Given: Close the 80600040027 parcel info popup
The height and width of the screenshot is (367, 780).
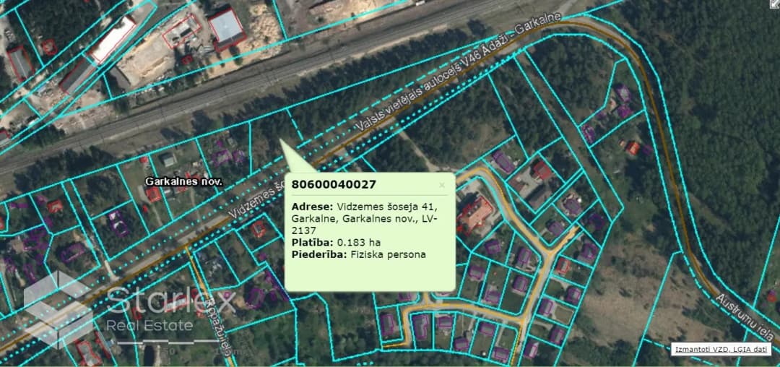Looking at the screenshot, I should click(442, 186).
